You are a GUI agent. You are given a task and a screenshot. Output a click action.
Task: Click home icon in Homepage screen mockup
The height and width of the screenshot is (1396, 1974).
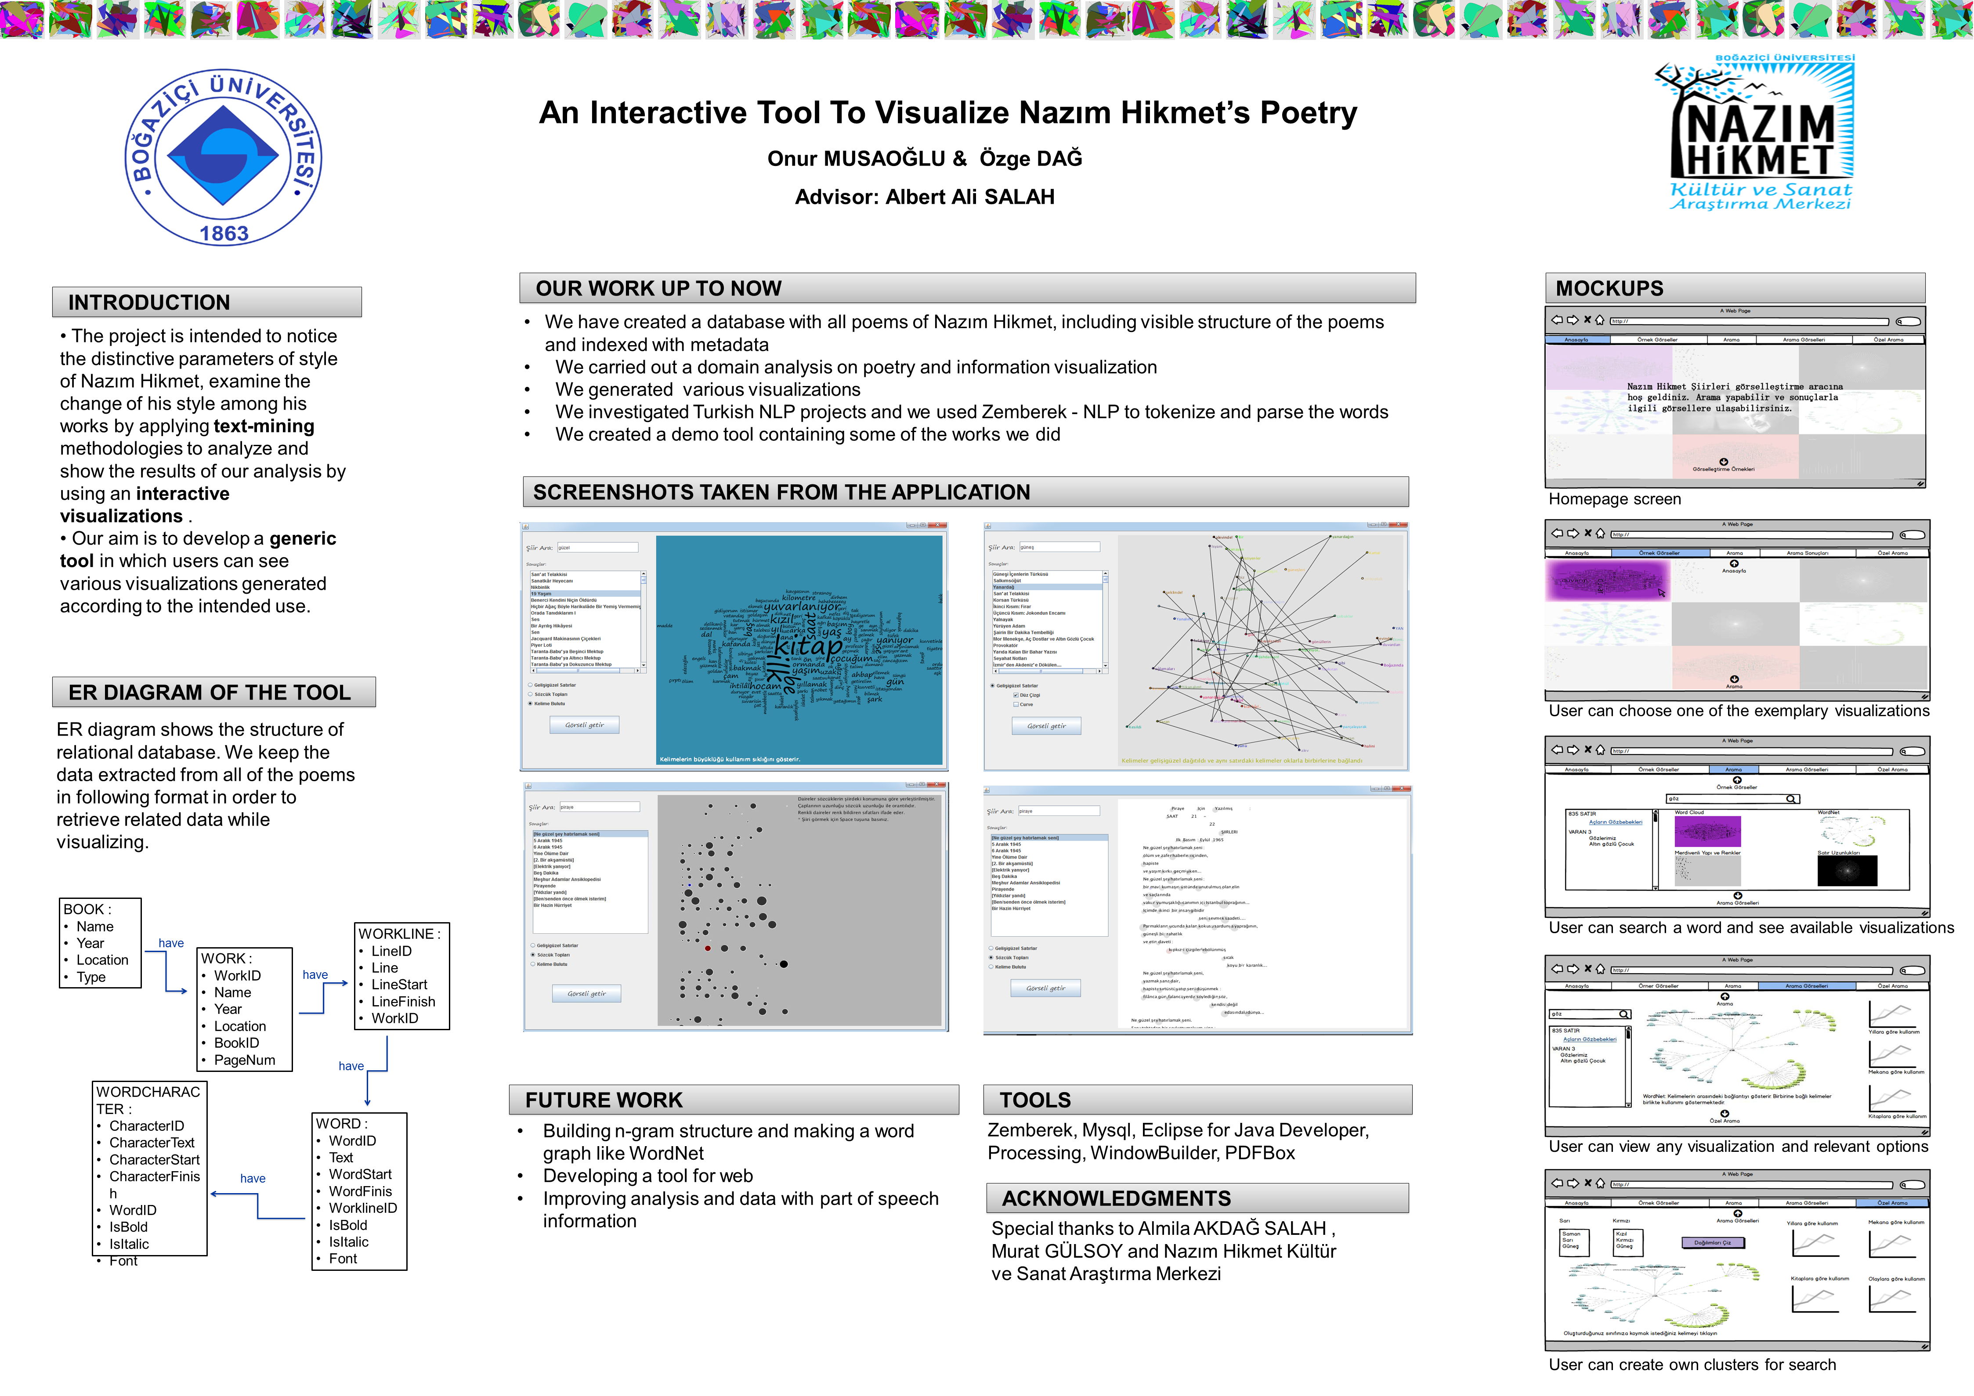pyautogui.click(x=1600, y=321)
